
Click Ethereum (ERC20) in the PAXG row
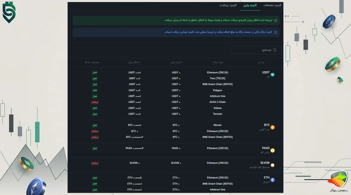click(x=218, y=148)
